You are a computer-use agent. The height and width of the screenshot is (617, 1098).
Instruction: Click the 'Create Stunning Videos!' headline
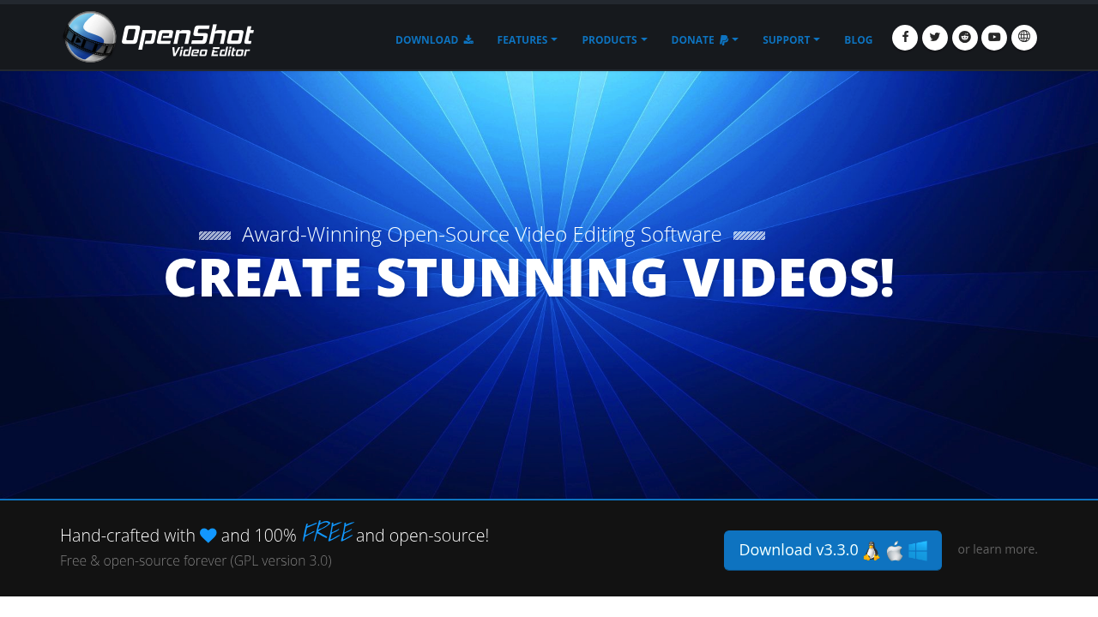pos(529,278)
